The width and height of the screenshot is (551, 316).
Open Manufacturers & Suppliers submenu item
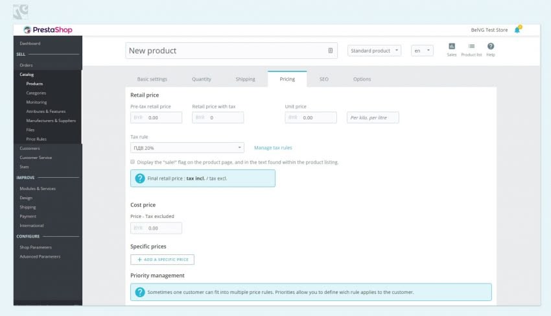[x=51, y=120]
